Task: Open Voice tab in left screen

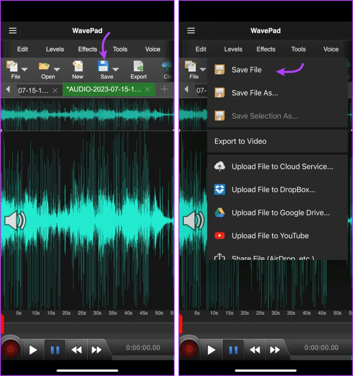Action: pyautogui.click(x=153, y=49)
